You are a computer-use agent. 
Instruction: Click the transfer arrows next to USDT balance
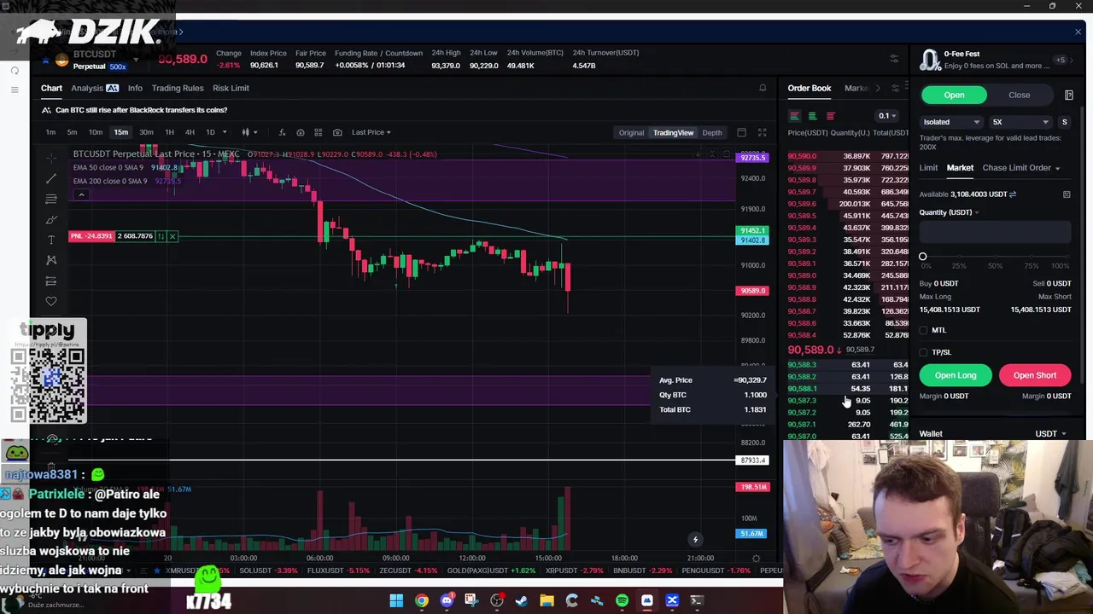(1013, 194)
